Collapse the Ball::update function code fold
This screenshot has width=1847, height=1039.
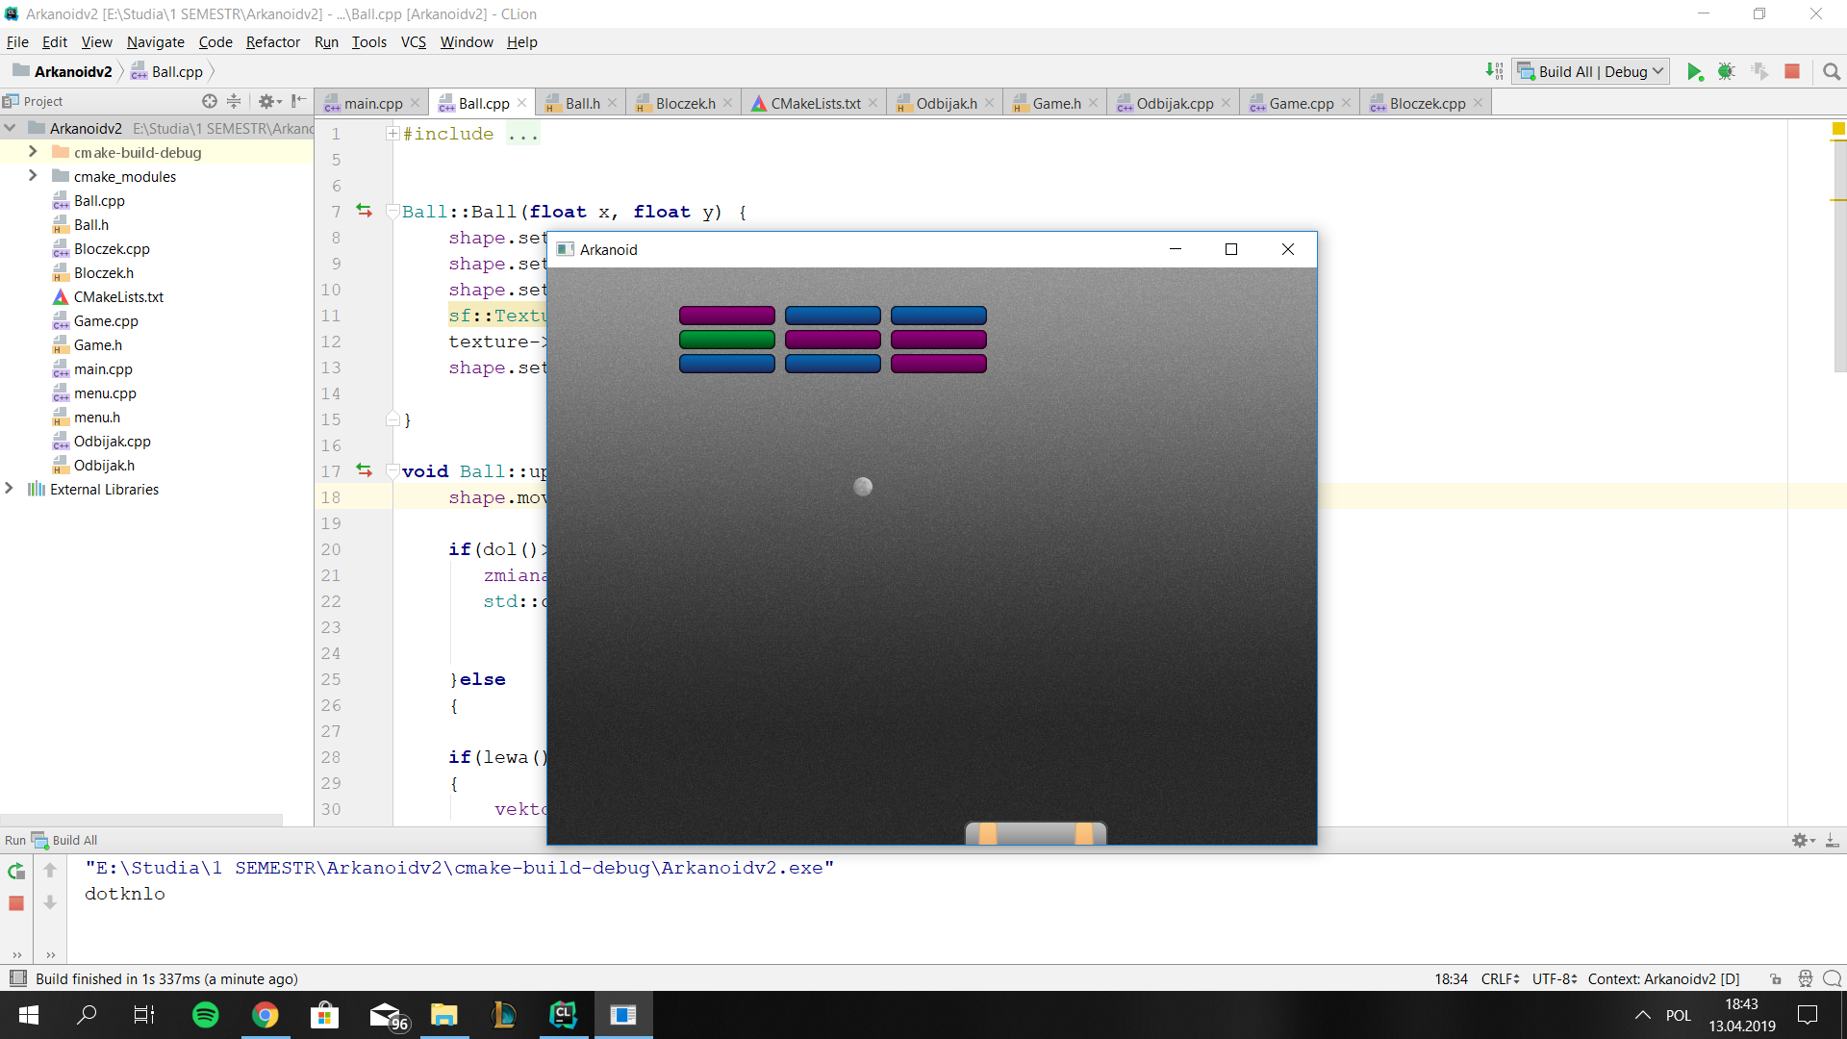pos(392,470)
